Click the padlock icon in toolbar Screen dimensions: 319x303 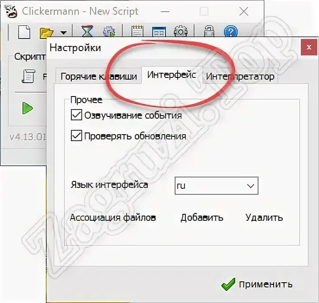pyautogui.click(x=209, y=31)
